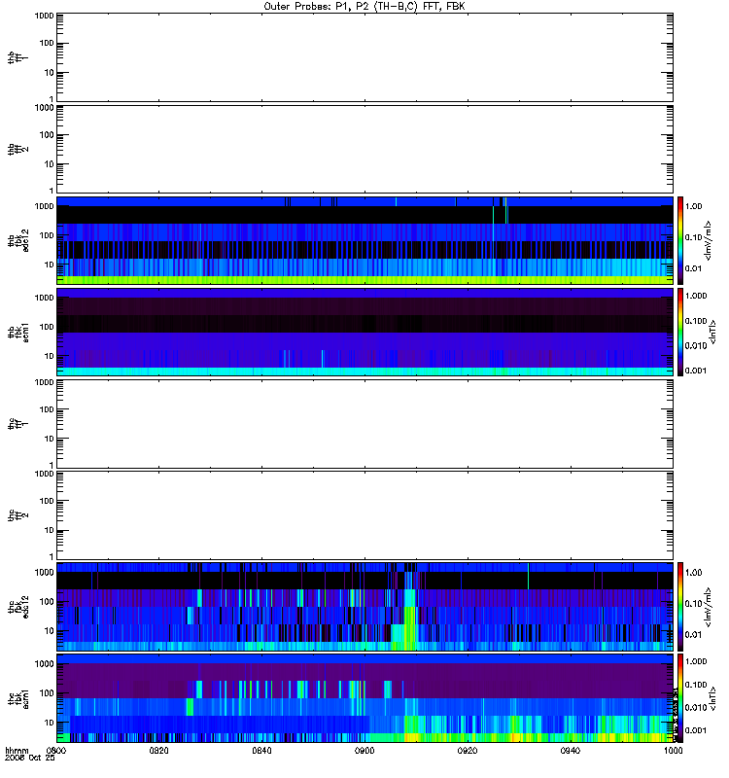Click the 'thb fff 1' panel axis label
The width and height of the screenshot is (729, 778).
tap(17, 58)
